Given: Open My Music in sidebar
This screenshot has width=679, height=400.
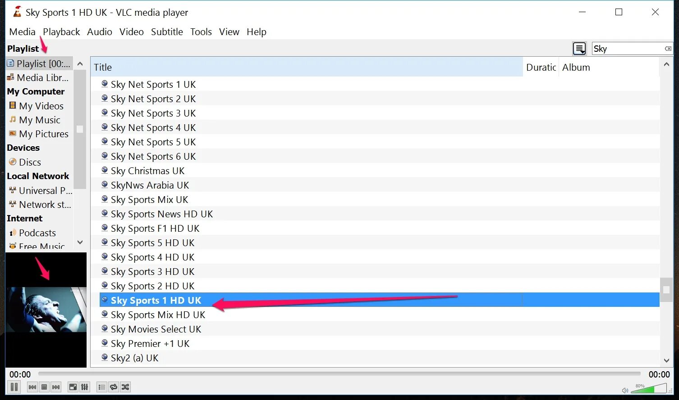Looking at the screenshot, I should coord(39,120).
